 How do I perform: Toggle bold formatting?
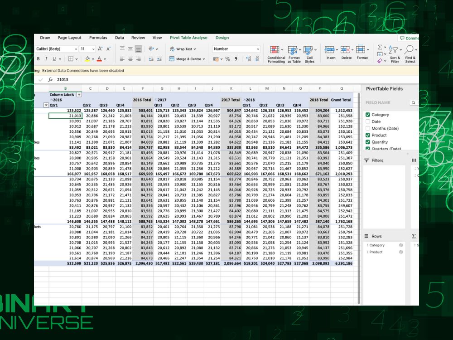click(38, 58)
